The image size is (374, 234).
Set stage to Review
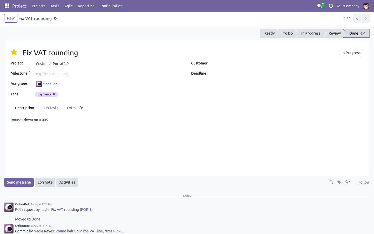click(335, 33)
